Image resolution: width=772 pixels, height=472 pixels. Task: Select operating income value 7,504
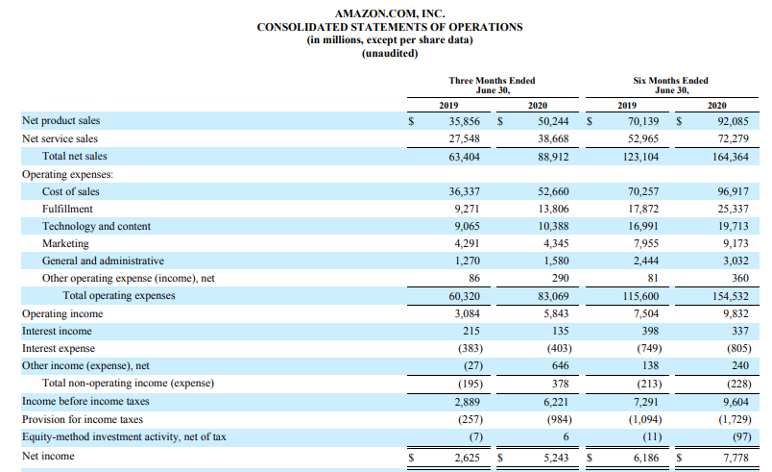tap(645, 313)
